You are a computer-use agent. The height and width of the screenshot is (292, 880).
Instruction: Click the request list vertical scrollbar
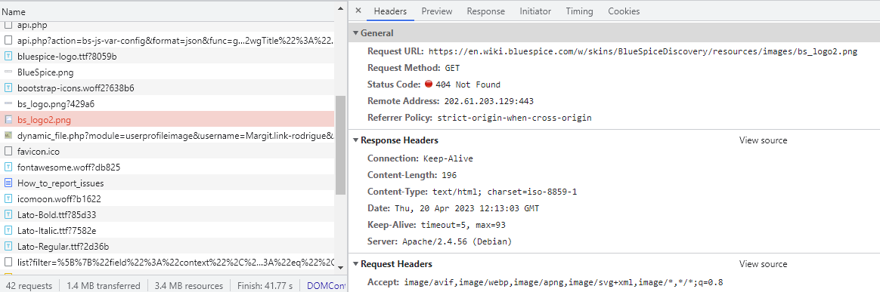[340, 145]
